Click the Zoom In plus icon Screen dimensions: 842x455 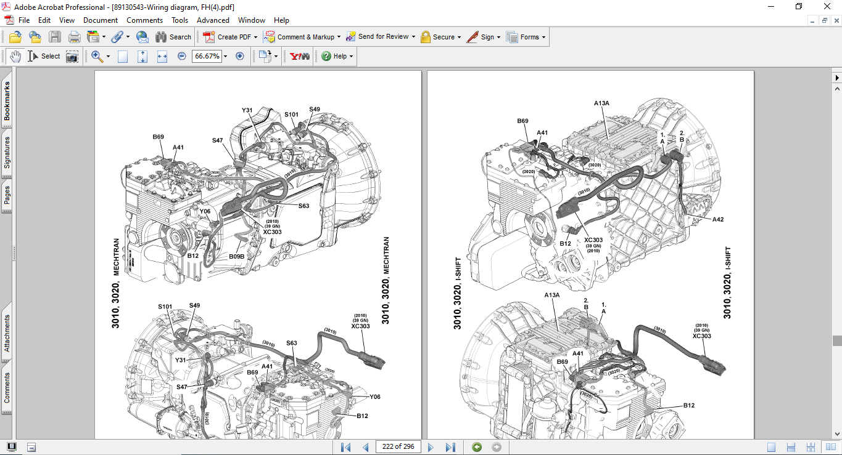[240, 56]
